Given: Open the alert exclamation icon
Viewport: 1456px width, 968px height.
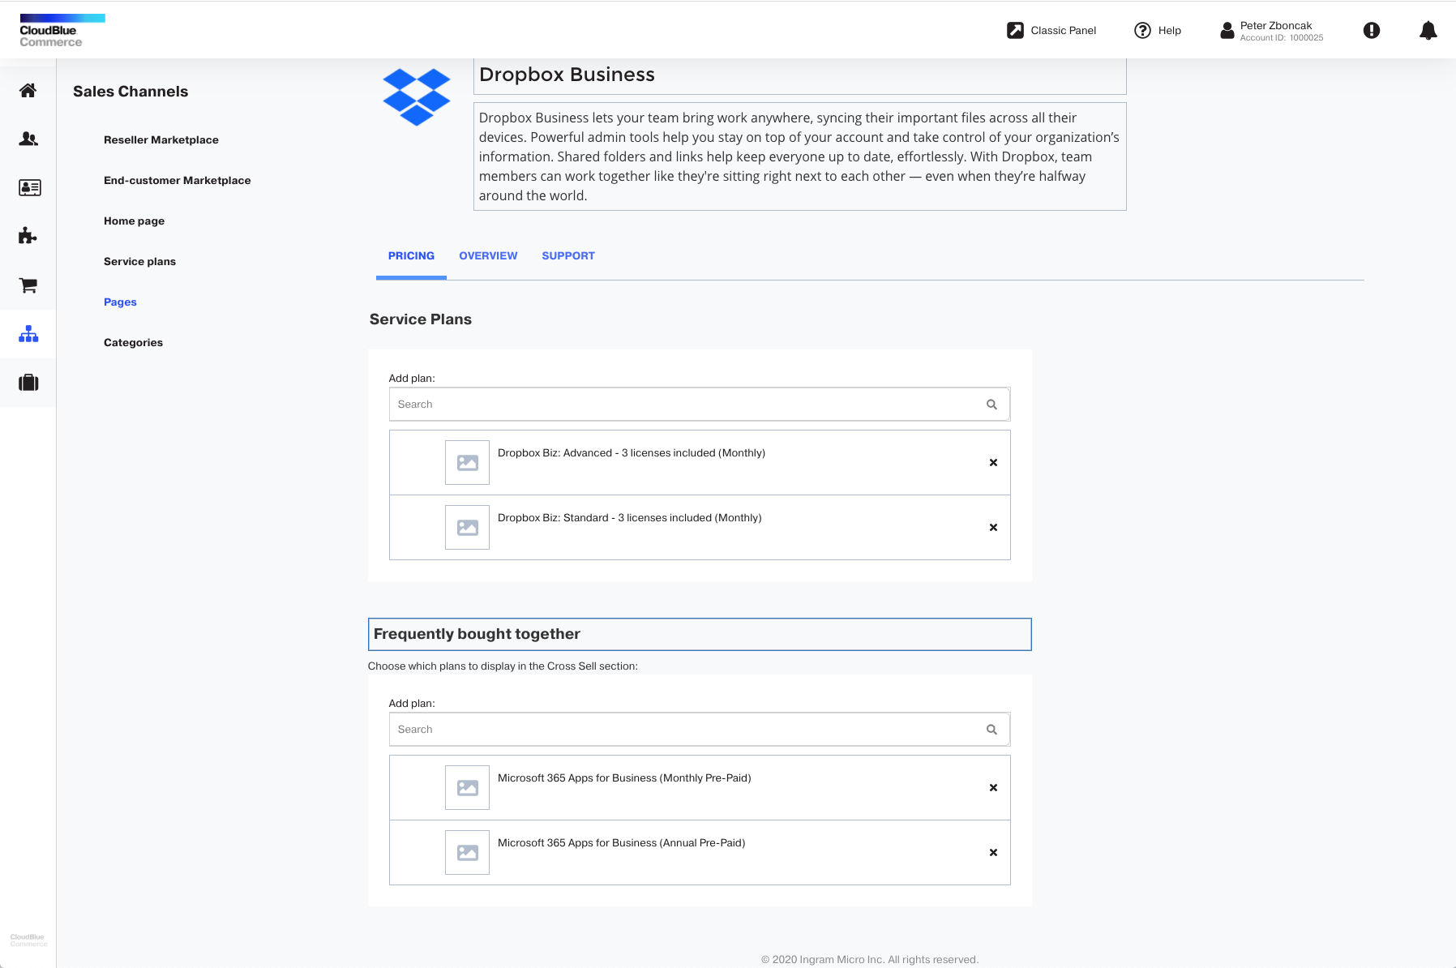Looking at the screenshot, I should click(x=1371, y=30).
